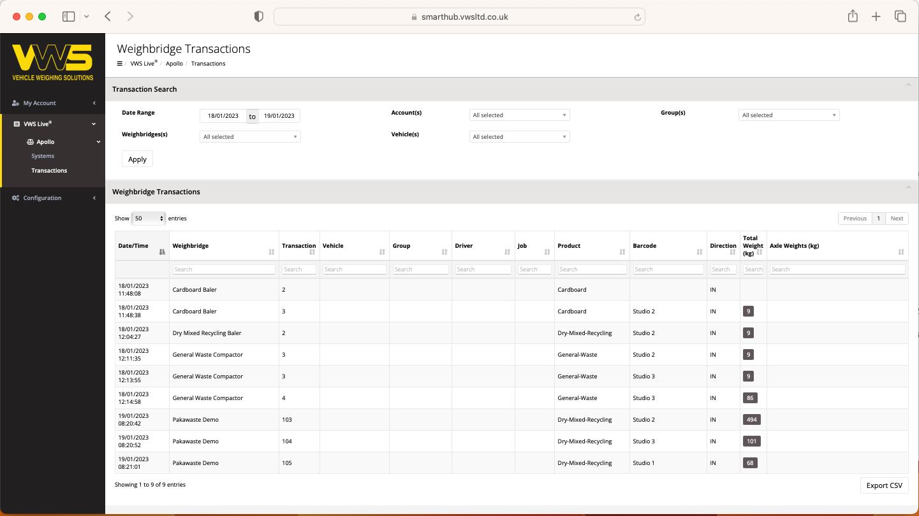Click the Studio 1 barcode cell
The image size is (919, 516).
668,463
